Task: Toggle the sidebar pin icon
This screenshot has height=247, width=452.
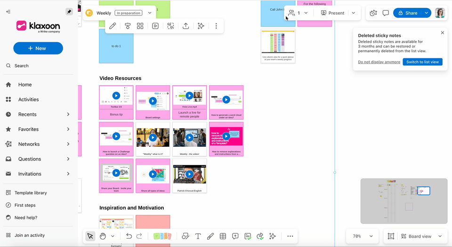Action: click(x=69, y=11)
